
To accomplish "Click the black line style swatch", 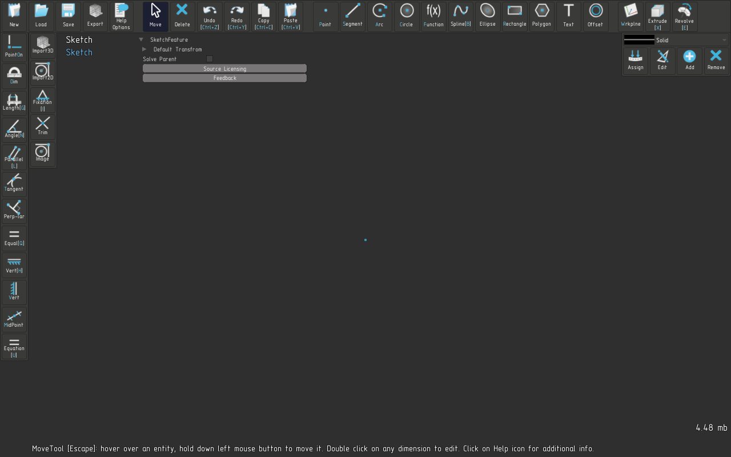I will pyautogui.click(x=639, y=40).
